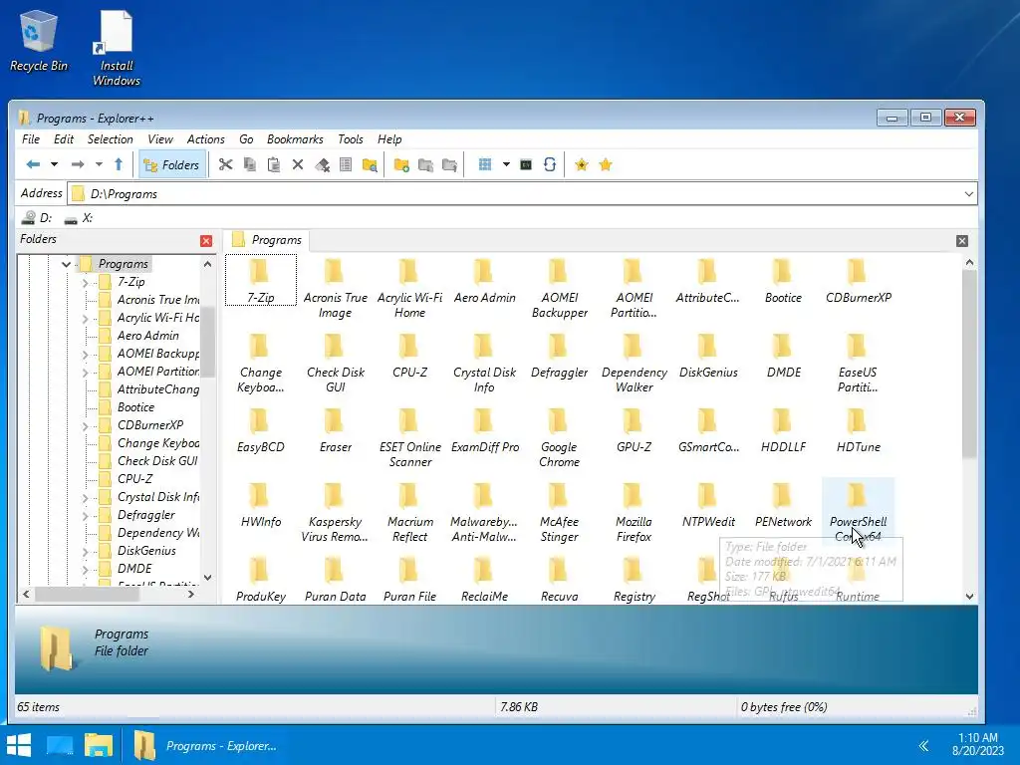Select the 7-Zip folder icon

pyautogui.click(x=261, y=280)
